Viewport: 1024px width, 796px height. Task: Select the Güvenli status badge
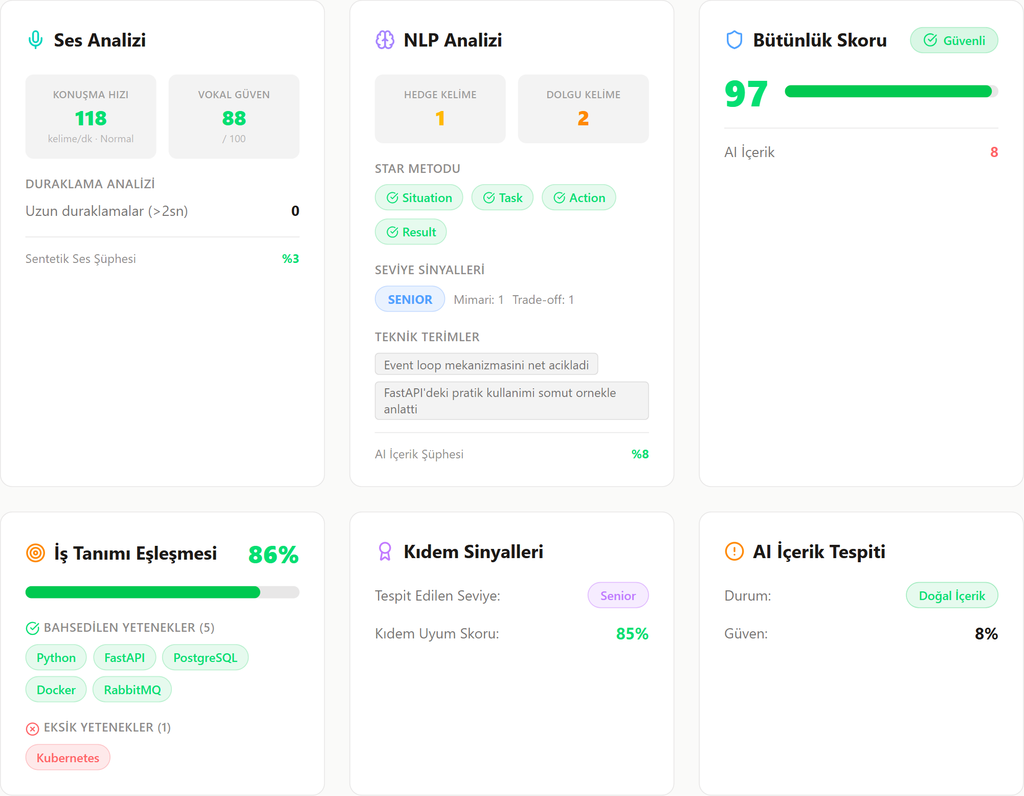(954, 40)
